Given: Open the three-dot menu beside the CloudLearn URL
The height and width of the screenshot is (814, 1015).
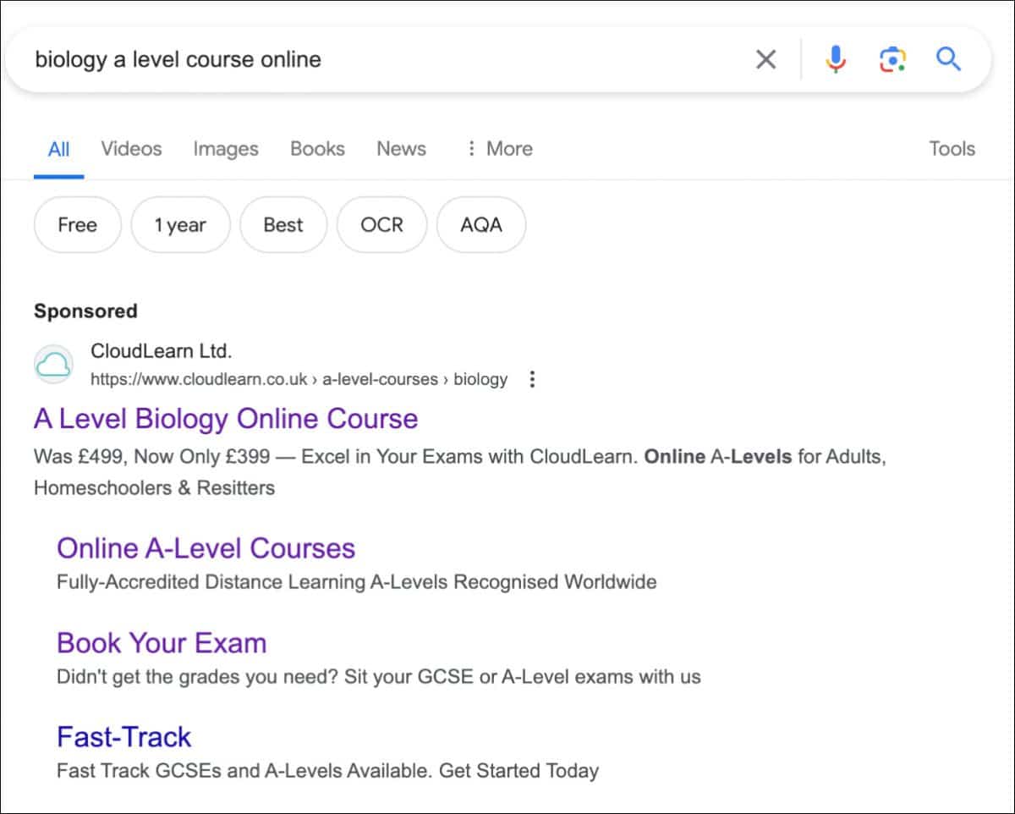Looking at the screenshot, I should tap(532, 379).
